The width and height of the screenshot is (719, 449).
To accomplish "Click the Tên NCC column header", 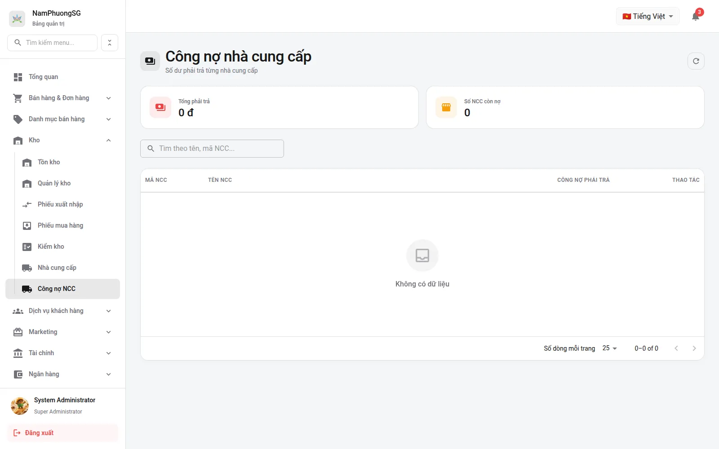I will pyautogui.click(x=220, y=180).
